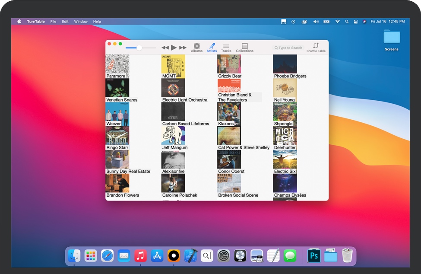
Task: Click the Neil Young artist name
Action: point(284,100)
